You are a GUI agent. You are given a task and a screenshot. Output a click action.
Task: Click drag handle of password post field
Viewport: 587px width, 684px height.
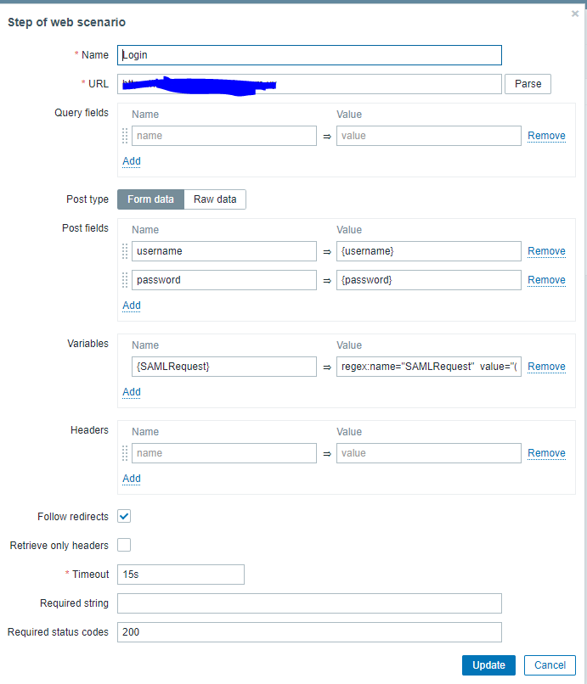click(126, 280)
